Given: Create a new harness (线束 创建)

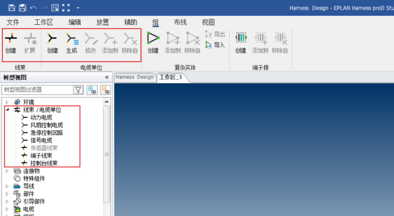Looking at the screenshot, I should coord(11,43).
